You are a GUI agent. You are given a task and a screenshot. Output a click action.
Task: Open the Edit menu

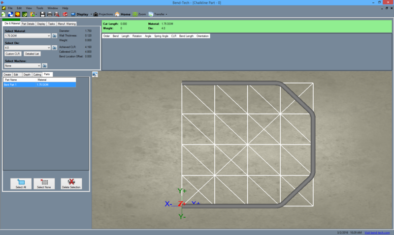(x=19, y=8)
